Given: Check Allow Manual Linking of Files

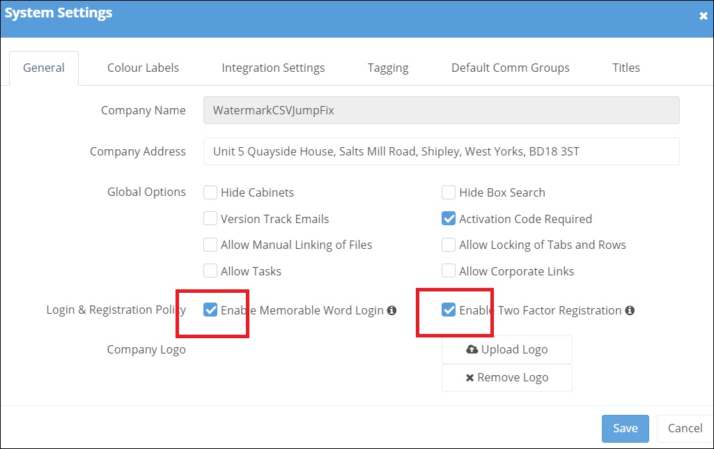Looking at the screenshot, I should tap(210, 245).
